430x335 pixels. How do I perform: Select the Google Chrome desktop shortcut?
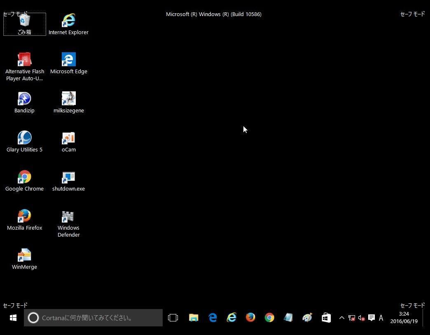click(24, 181)
